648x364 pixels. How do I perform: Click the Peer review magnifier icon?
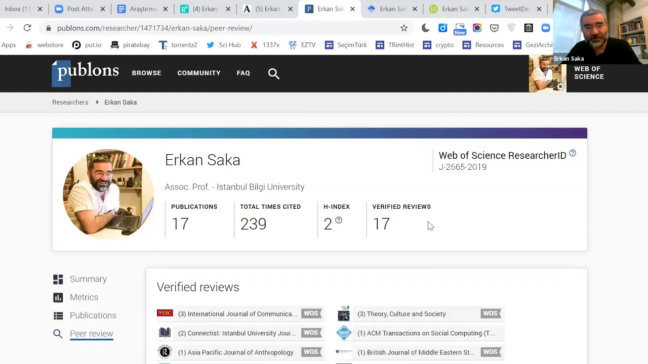tap(58, 334)
